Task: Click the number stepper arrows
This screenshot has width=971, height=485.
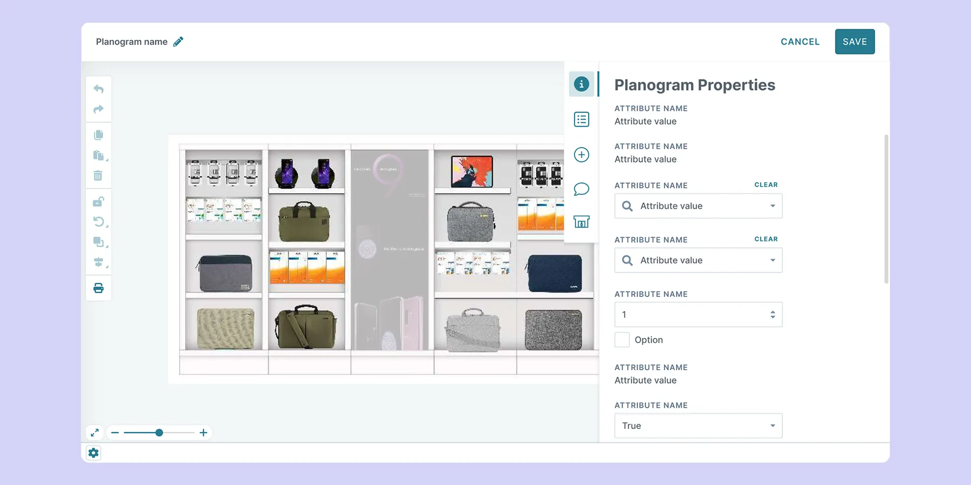Action: pyautogui.click(x=772, y=315)
